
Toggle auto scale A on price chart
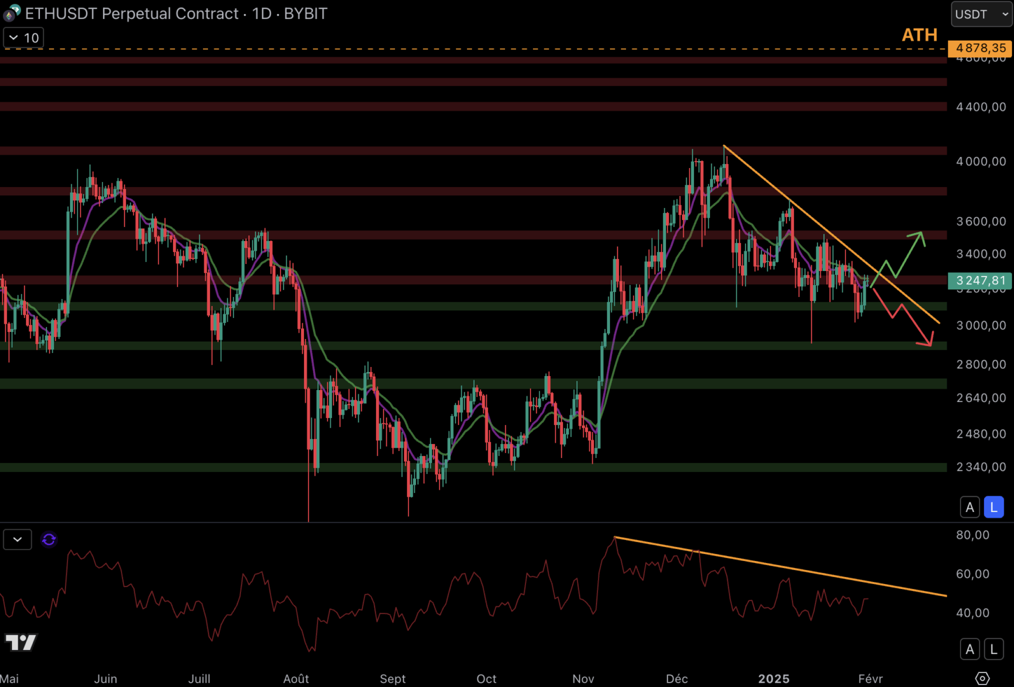point(969,507)
